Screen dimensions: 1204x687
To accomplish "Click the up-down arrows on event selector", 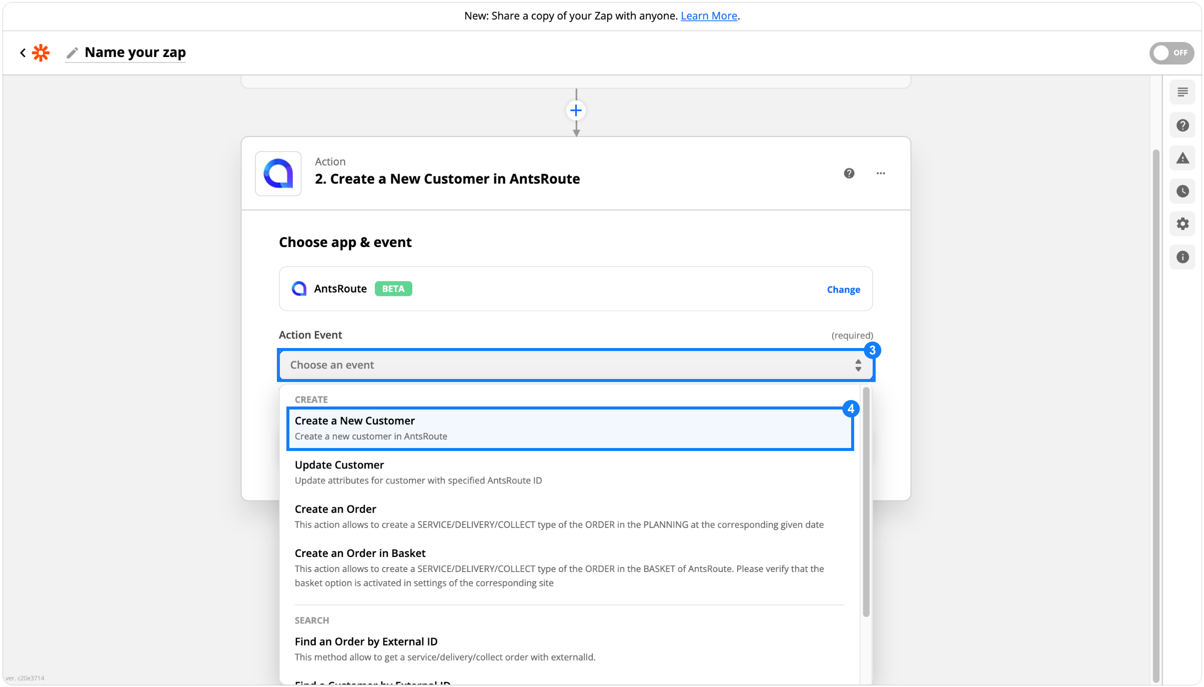I will pos(858,365).
